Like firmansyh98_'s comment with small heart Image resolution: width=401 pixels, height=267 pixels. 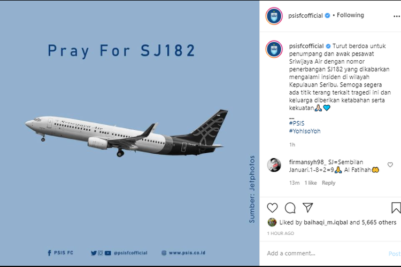tap(390, 165)
